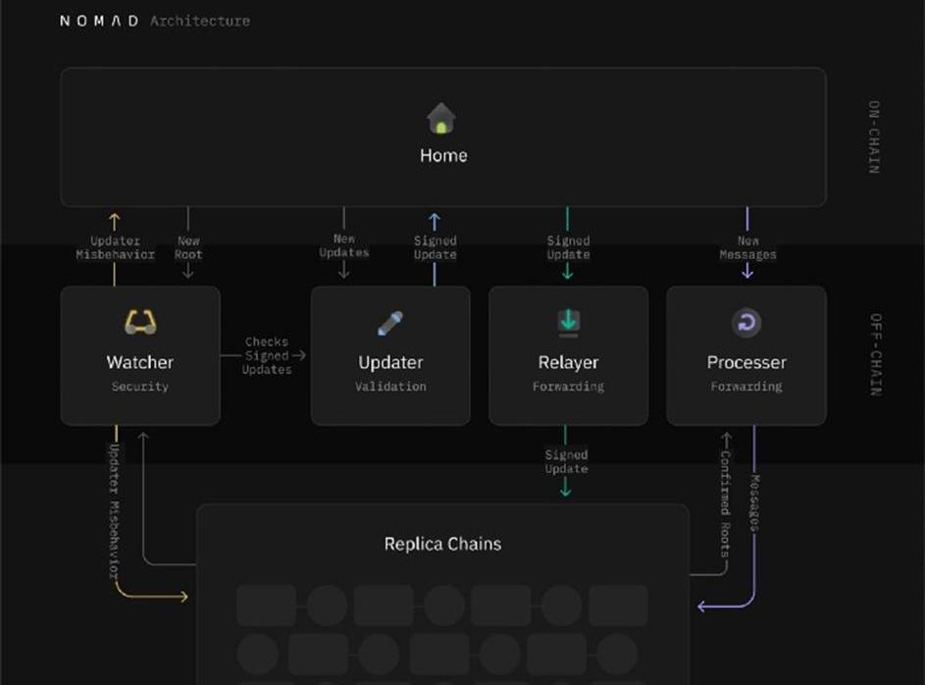Click Signed Update label below Relayer
The image size is (925, 685).
(x=566, y=461)
